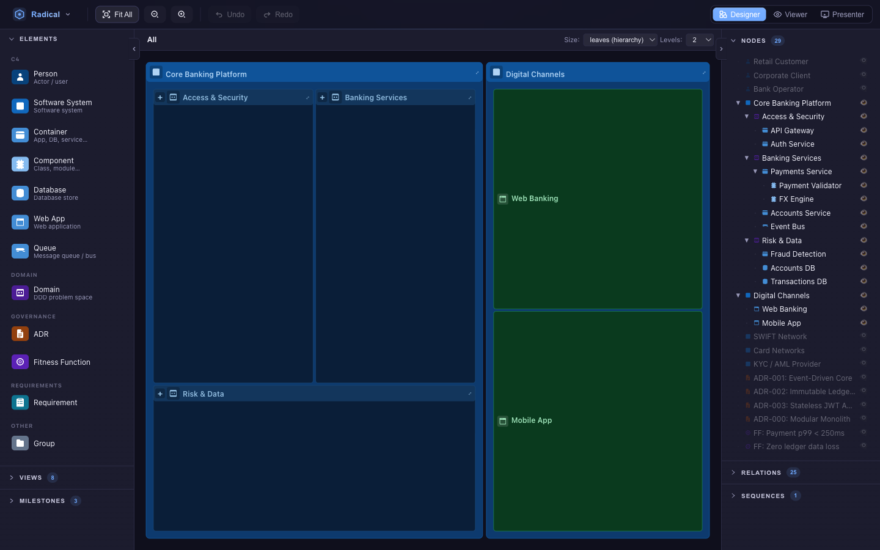The width and height of the screenshot is (880, 550).
Task: Switch to Designer mode
Action: coord(739,14)
